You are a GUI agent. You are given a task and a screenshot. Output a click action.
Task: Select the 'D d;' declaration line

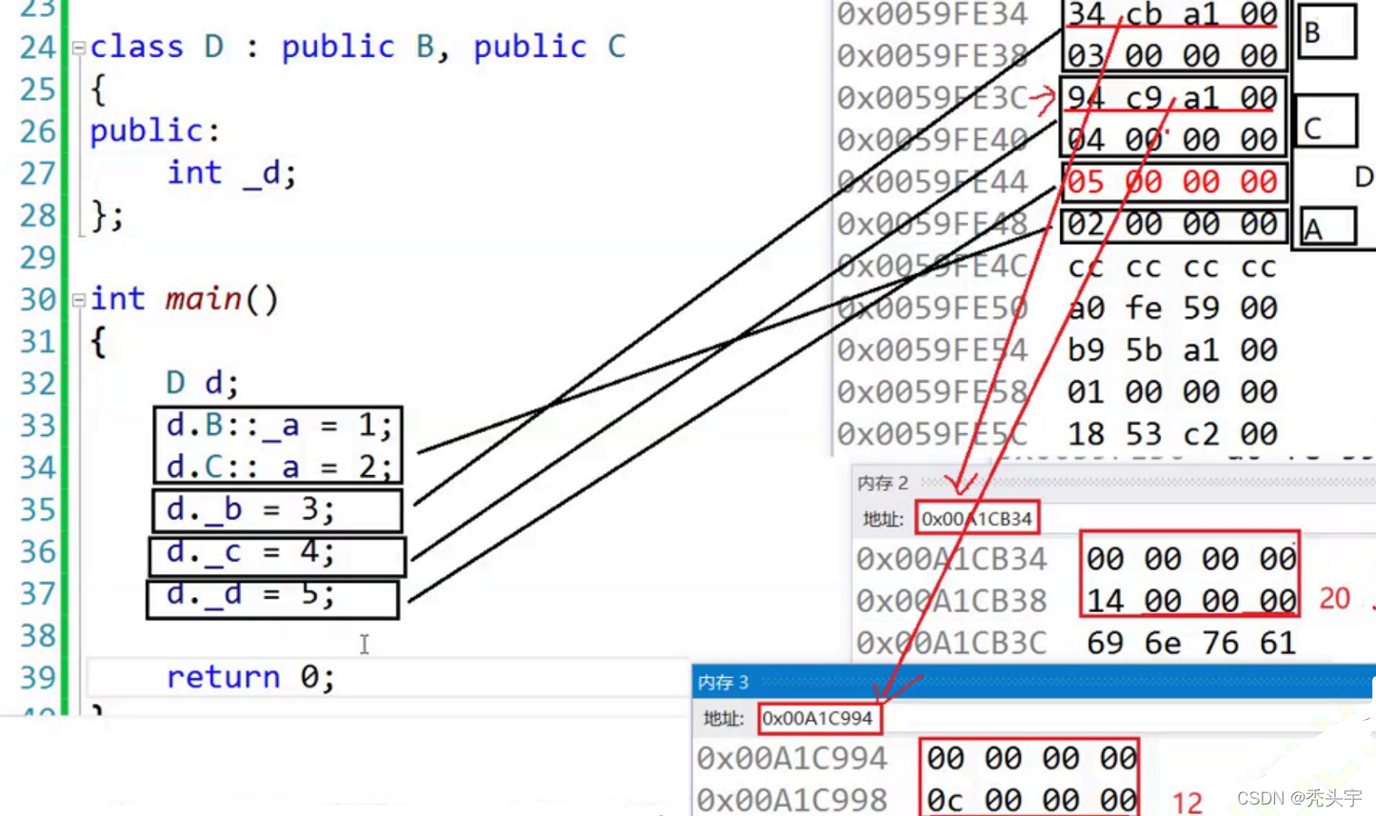(x=202, y=384)
